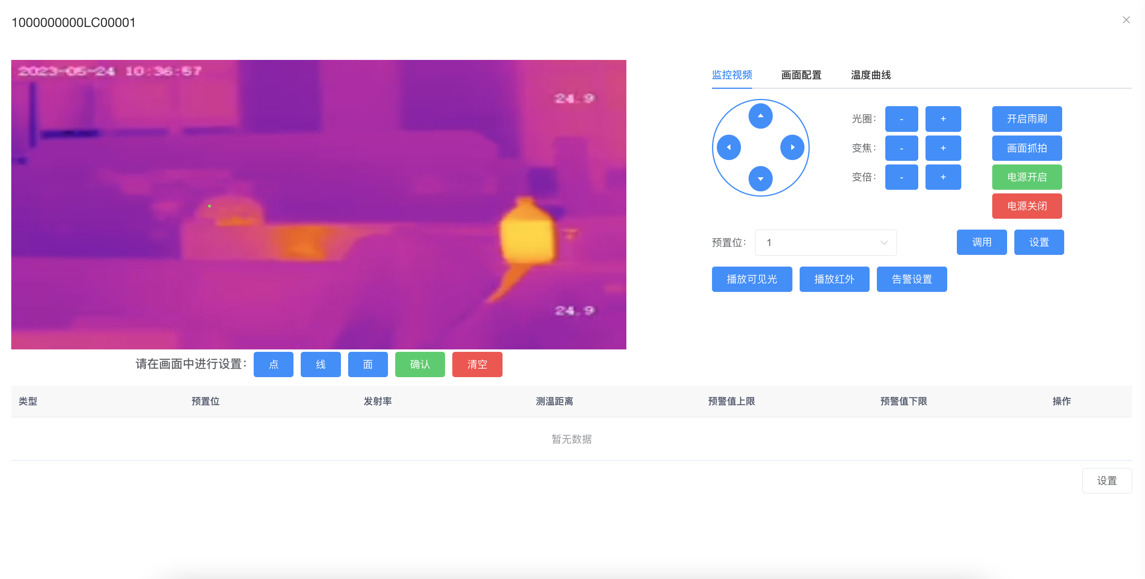Click the device ID 1000000000LC00001 title
The width and height of the screenshot is (1145, 579).
coord(73,23)
